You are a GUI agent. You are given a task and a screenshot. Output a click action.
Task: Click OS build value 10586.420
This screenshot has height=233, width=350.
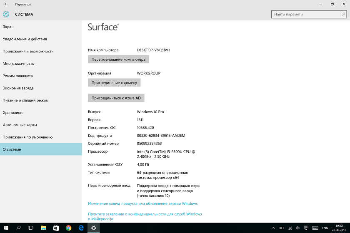[x=145, y=128]
